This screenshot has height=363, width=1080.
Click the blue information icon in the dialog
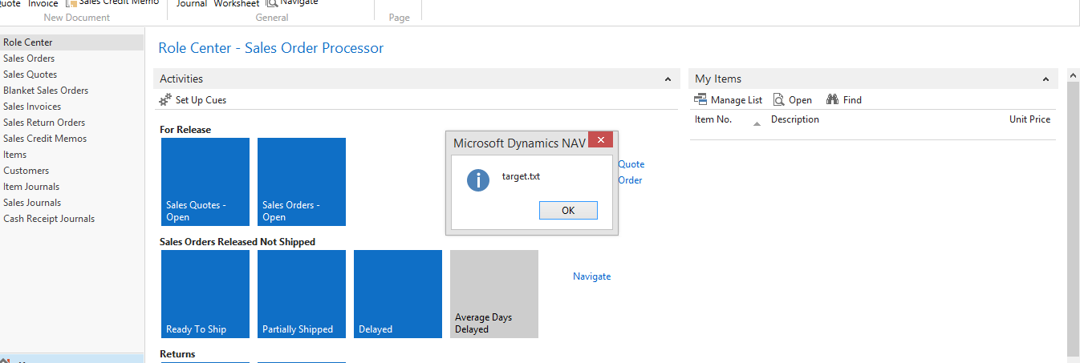coord(478,180)
